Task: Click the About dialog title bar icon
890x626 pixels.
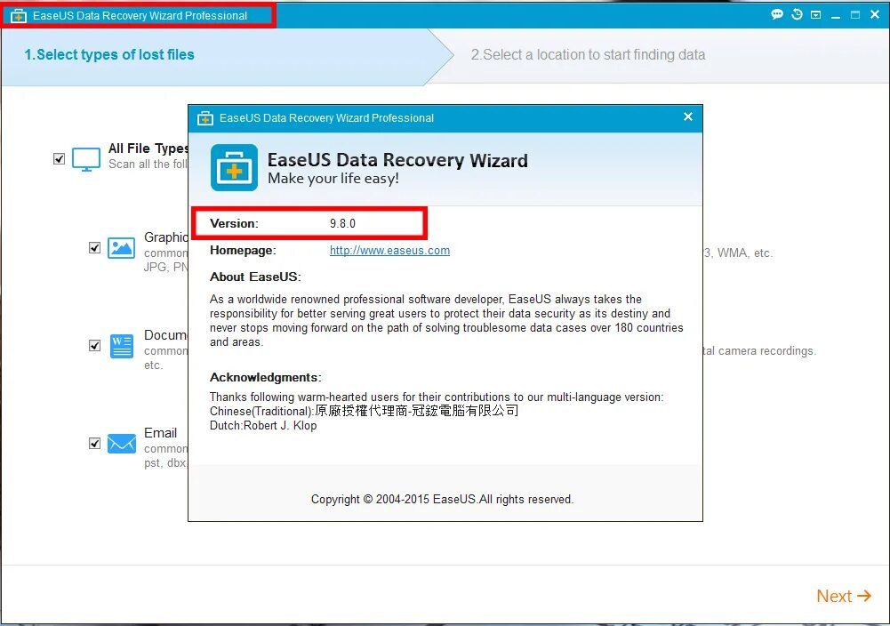Action: pos(204,118)
